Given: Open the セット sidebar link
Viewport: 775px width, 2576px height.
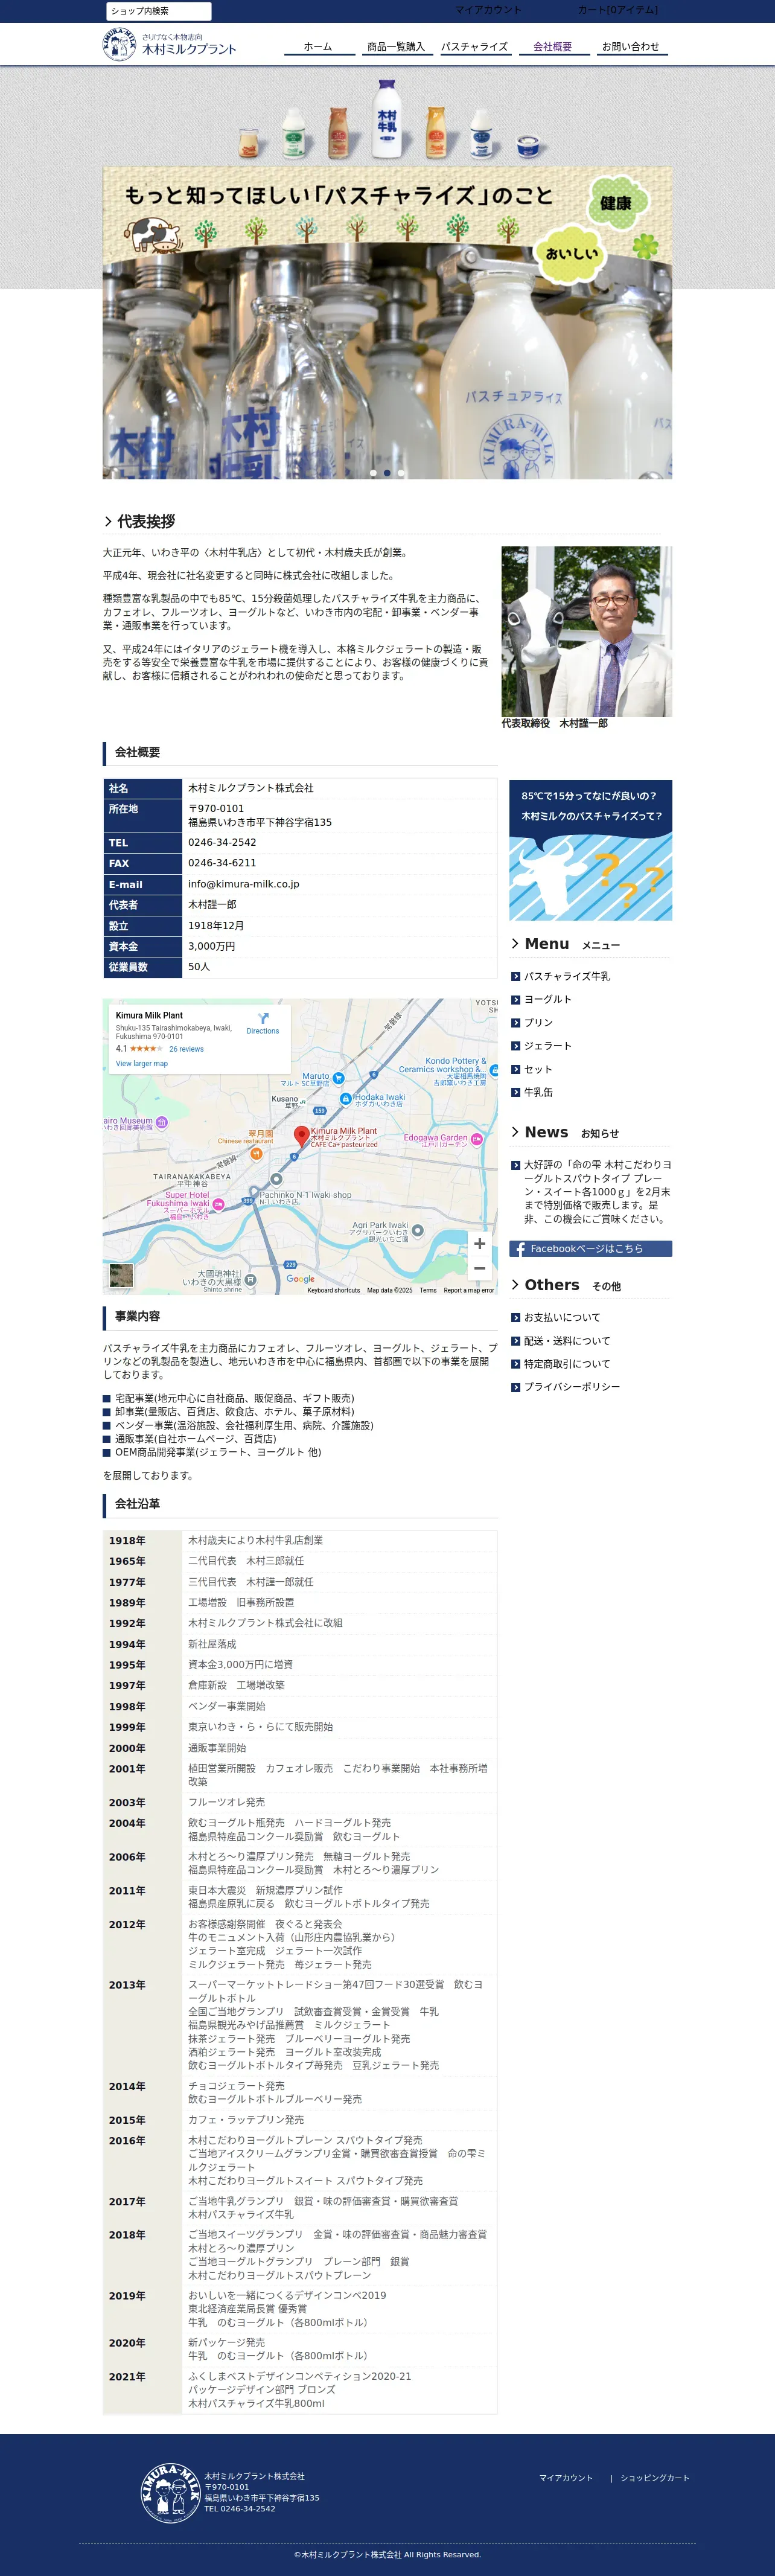Looking at the screenshot, I should click(538, 1069).
